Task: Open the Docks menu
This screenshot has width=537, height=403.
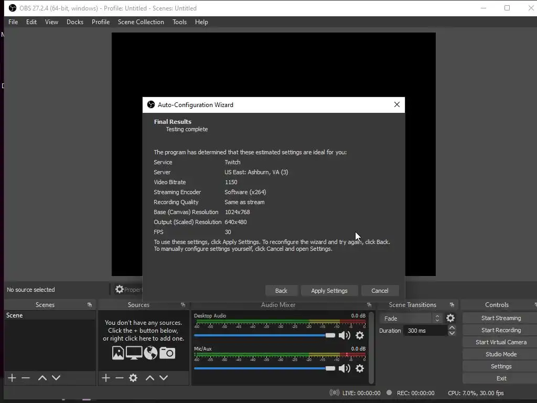Action: click(74, 22)
